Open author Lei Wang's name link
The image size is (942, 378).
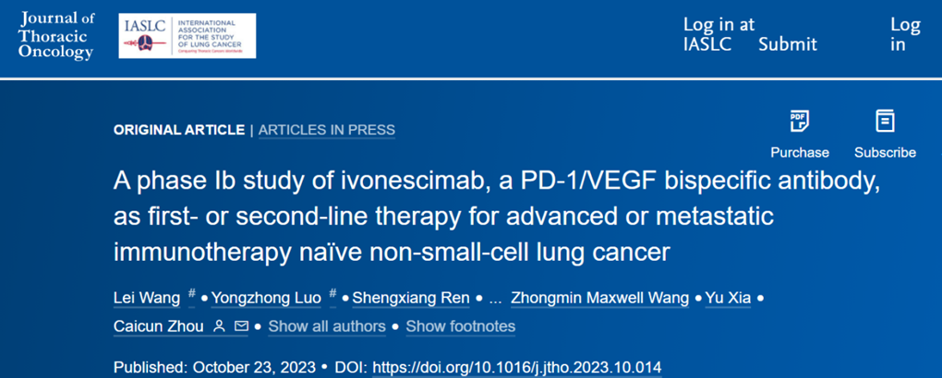point(148,298)
